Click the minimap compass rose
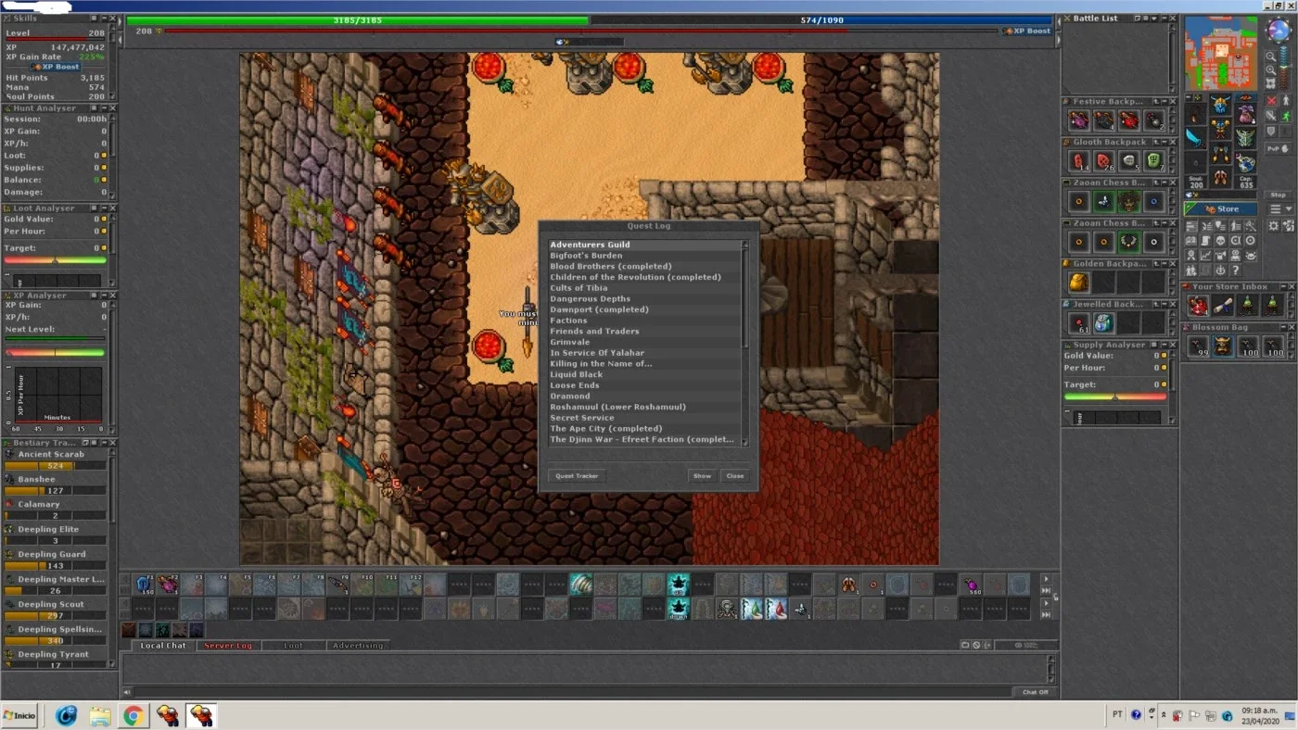This screenshot has height=730, width=1298. [x=1279, y=30]
